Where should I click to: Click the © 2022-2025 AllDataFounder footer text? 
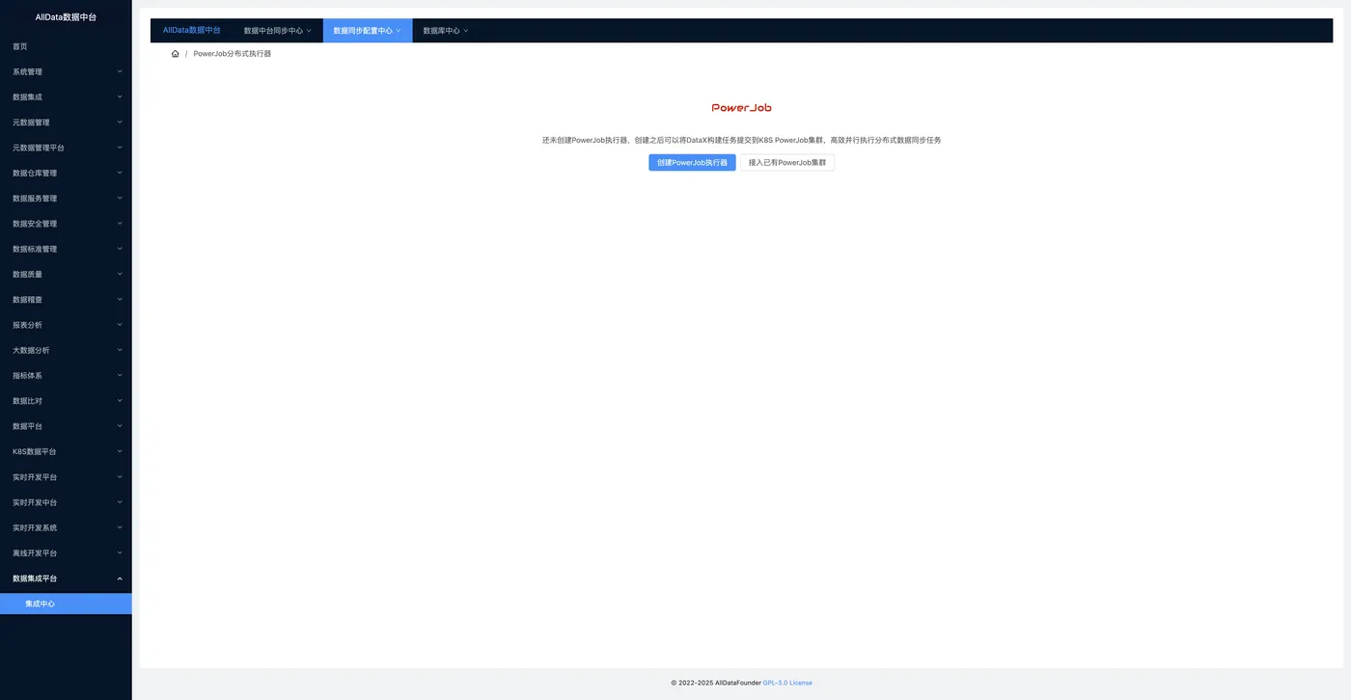[715, 683]
